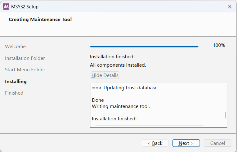The image size is (237, 152).
Task: Click the disabled Cancel button
Action: [x=217, y=143]
